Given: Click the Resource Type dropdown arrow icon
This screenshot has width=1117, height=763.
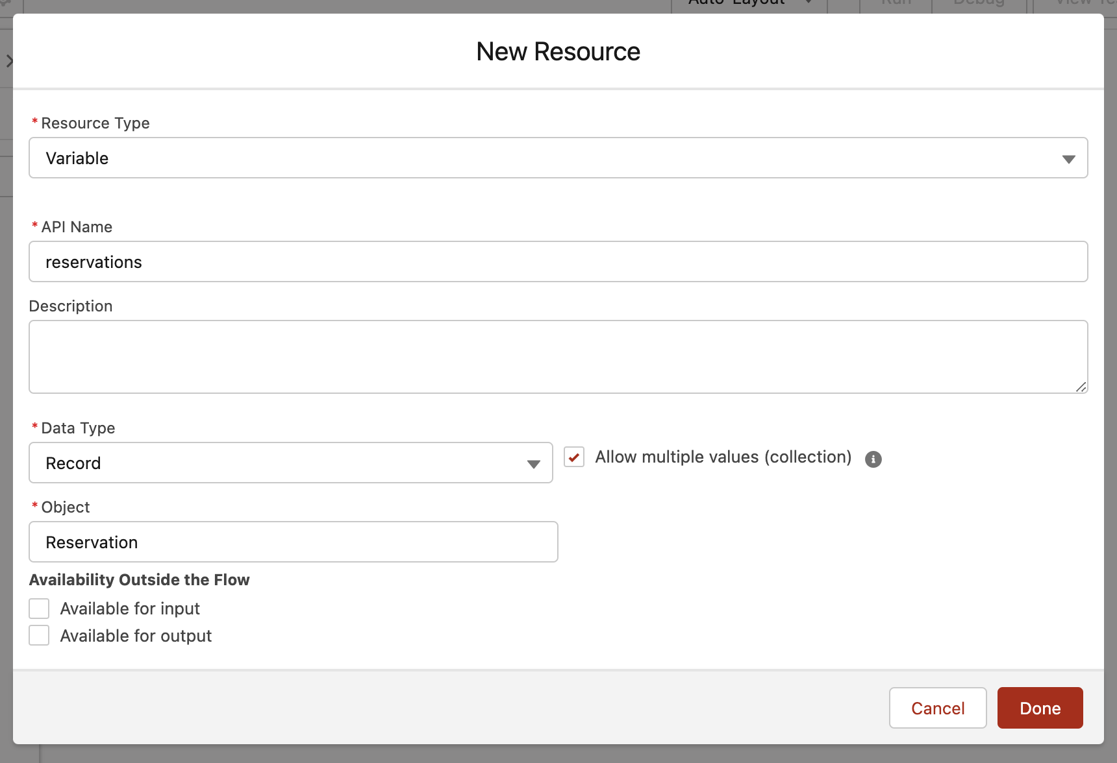Looking at the screenshot, I should point(1068,159).
